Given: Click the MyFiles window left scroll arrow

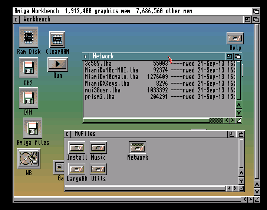Looking at the screenshot, I should 230,189.
